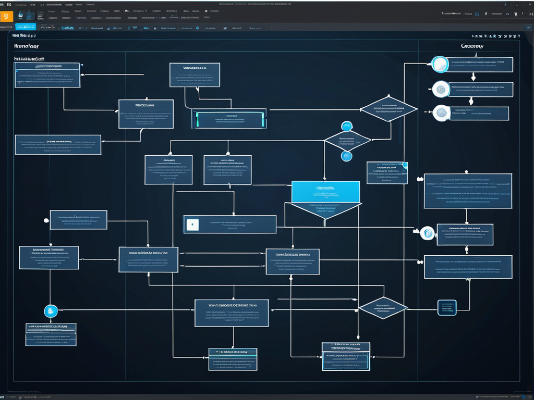The image size is (534, 400).
Task: Select the blue circle icon at bottom-left of canvas
Action: pos(51,311)
